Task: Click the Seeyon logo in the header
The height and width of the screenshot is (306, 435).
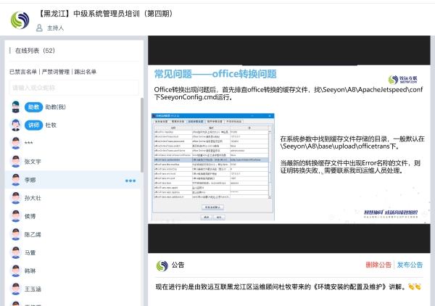Action: [20, 20]
